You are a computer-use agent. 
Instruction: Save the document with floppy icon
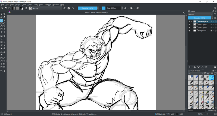(9, 8)
